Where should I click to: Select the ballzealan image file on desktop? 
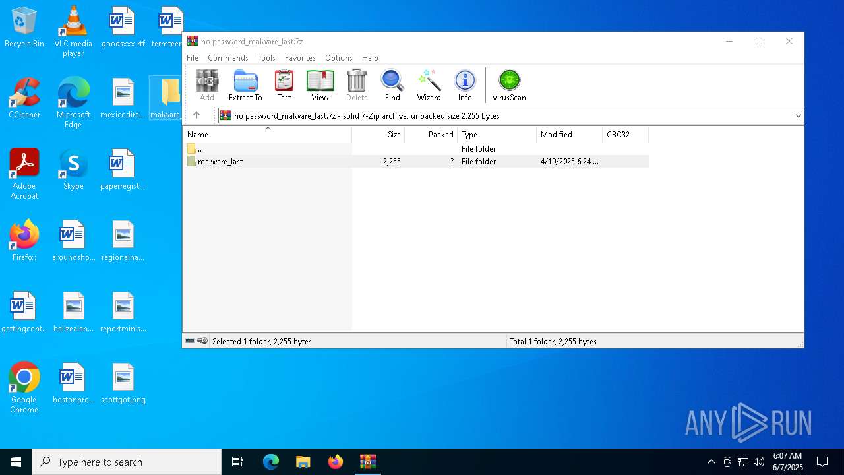point(73,312)
